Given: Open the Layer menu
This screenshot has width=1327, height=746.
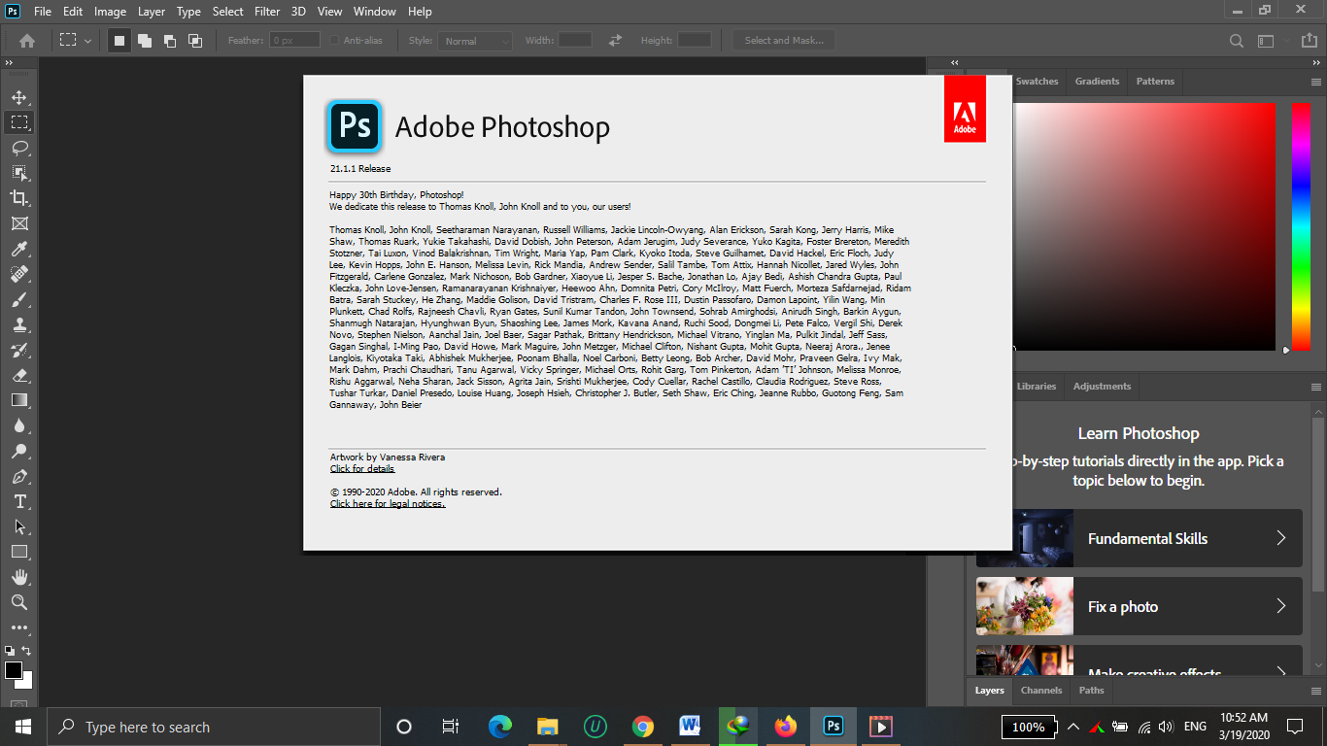Looking at the screenshot, I should pyautogui.click(x=152, y=12).
